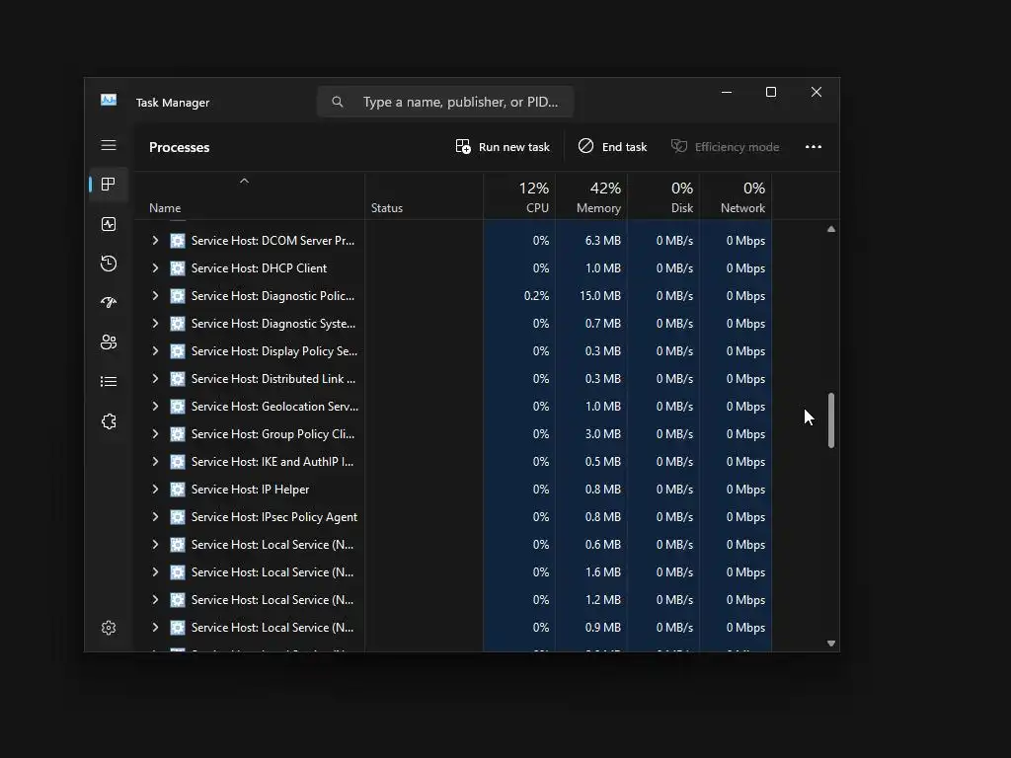This screenshot has height=758, width=1011.
Task: Expand Service Host: Geolocation Service
Action: pos(155,406)
